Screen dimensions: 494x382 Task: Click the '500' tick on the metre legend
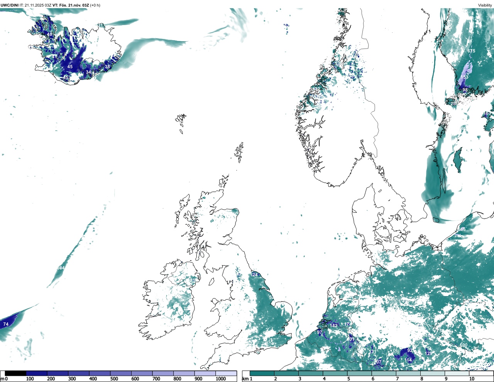[x=114, y=379]
